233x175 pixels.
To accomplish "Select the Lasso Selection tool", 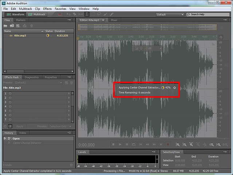I will click(99, 14).
